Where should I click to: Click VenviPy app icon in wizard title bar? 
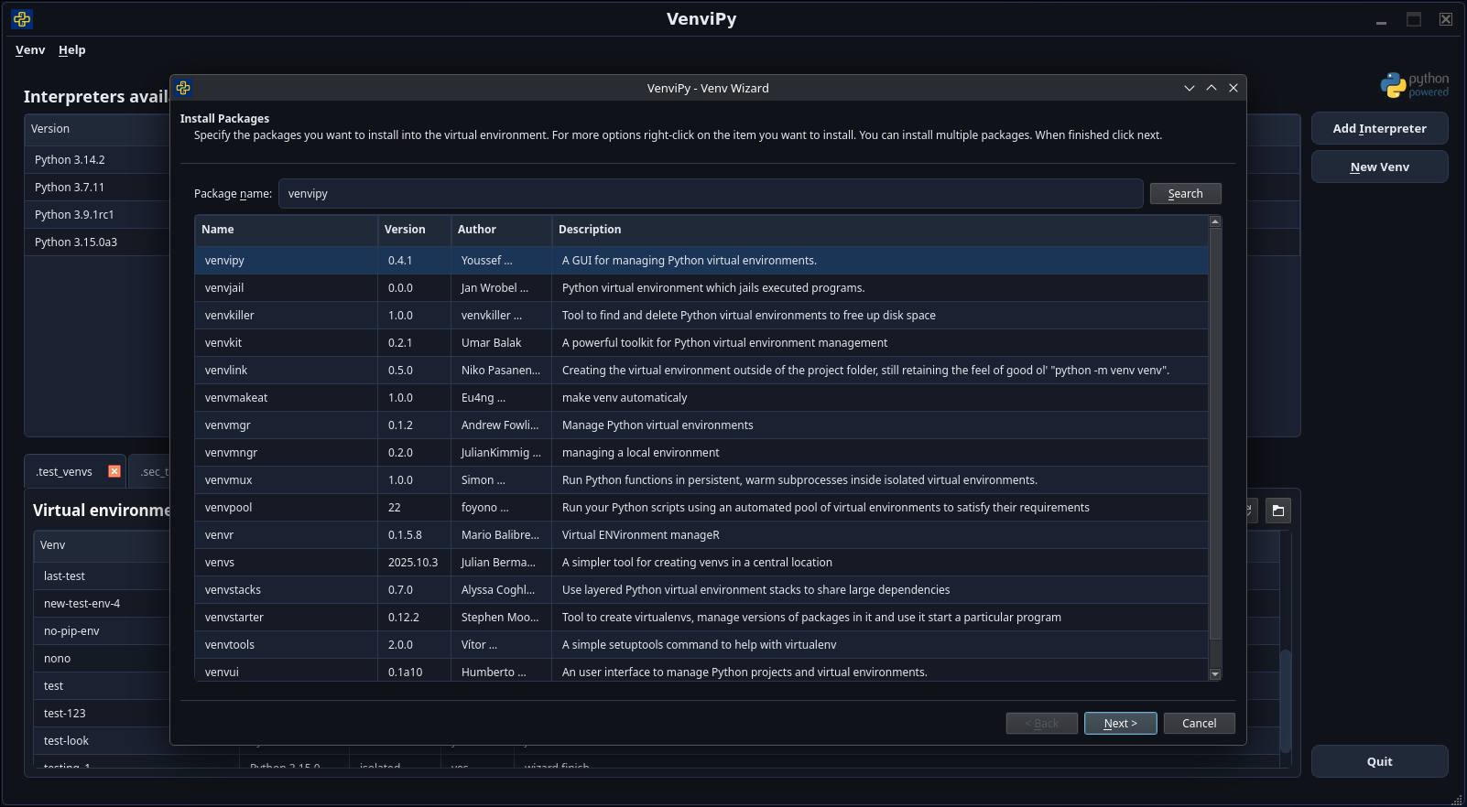click(x=183, y=88)
